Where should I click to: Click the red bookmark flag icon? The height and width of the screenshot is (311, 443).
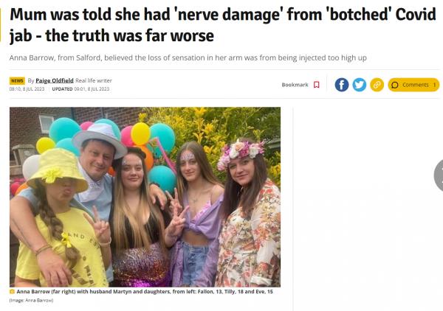click(x=317, y=85)
